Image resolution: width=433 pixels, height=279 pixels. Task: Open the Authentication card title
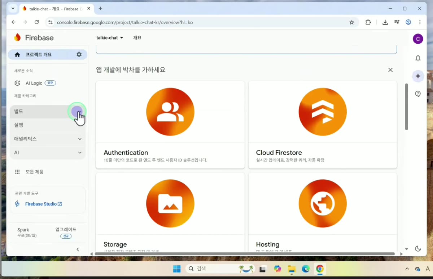click(x=126, y=153)
